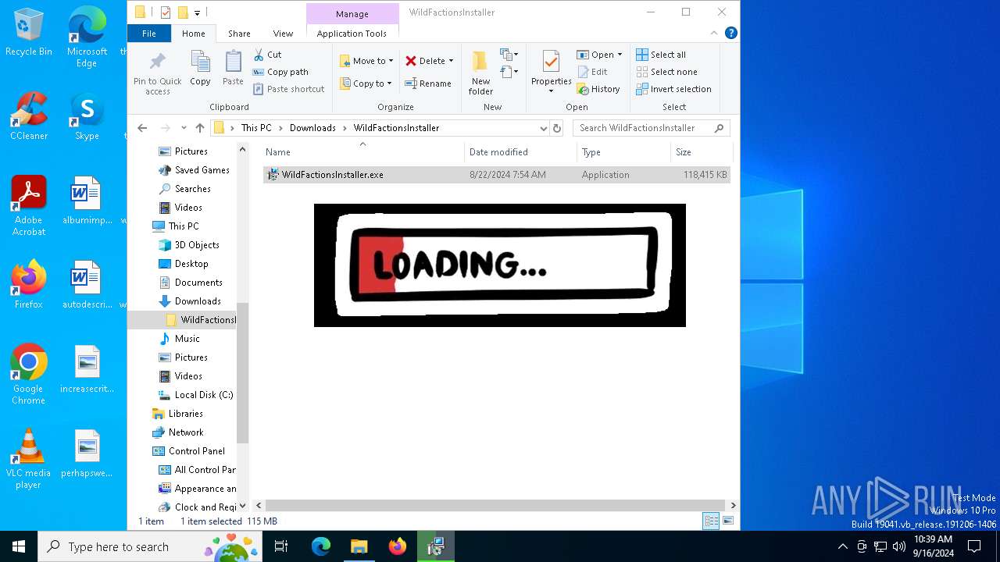Viewport: 1000px width, 562px height.
Task: Open Skype desktop shortcut
Action: 87,116
